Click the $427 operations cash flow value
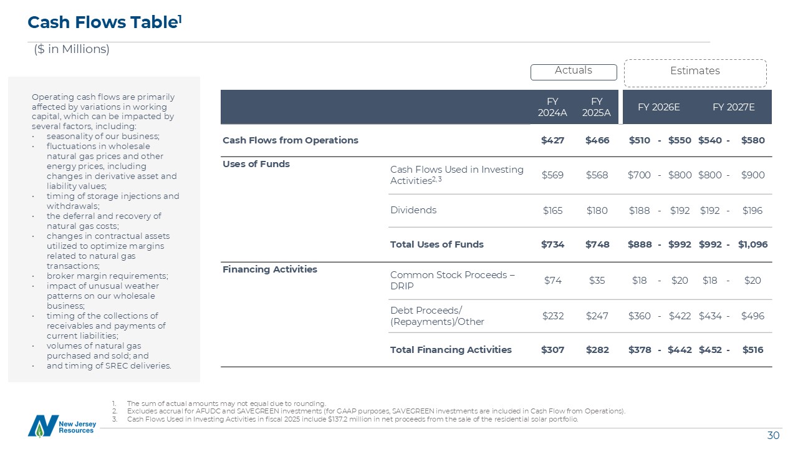798x449 pixels. tap(552, 140)
